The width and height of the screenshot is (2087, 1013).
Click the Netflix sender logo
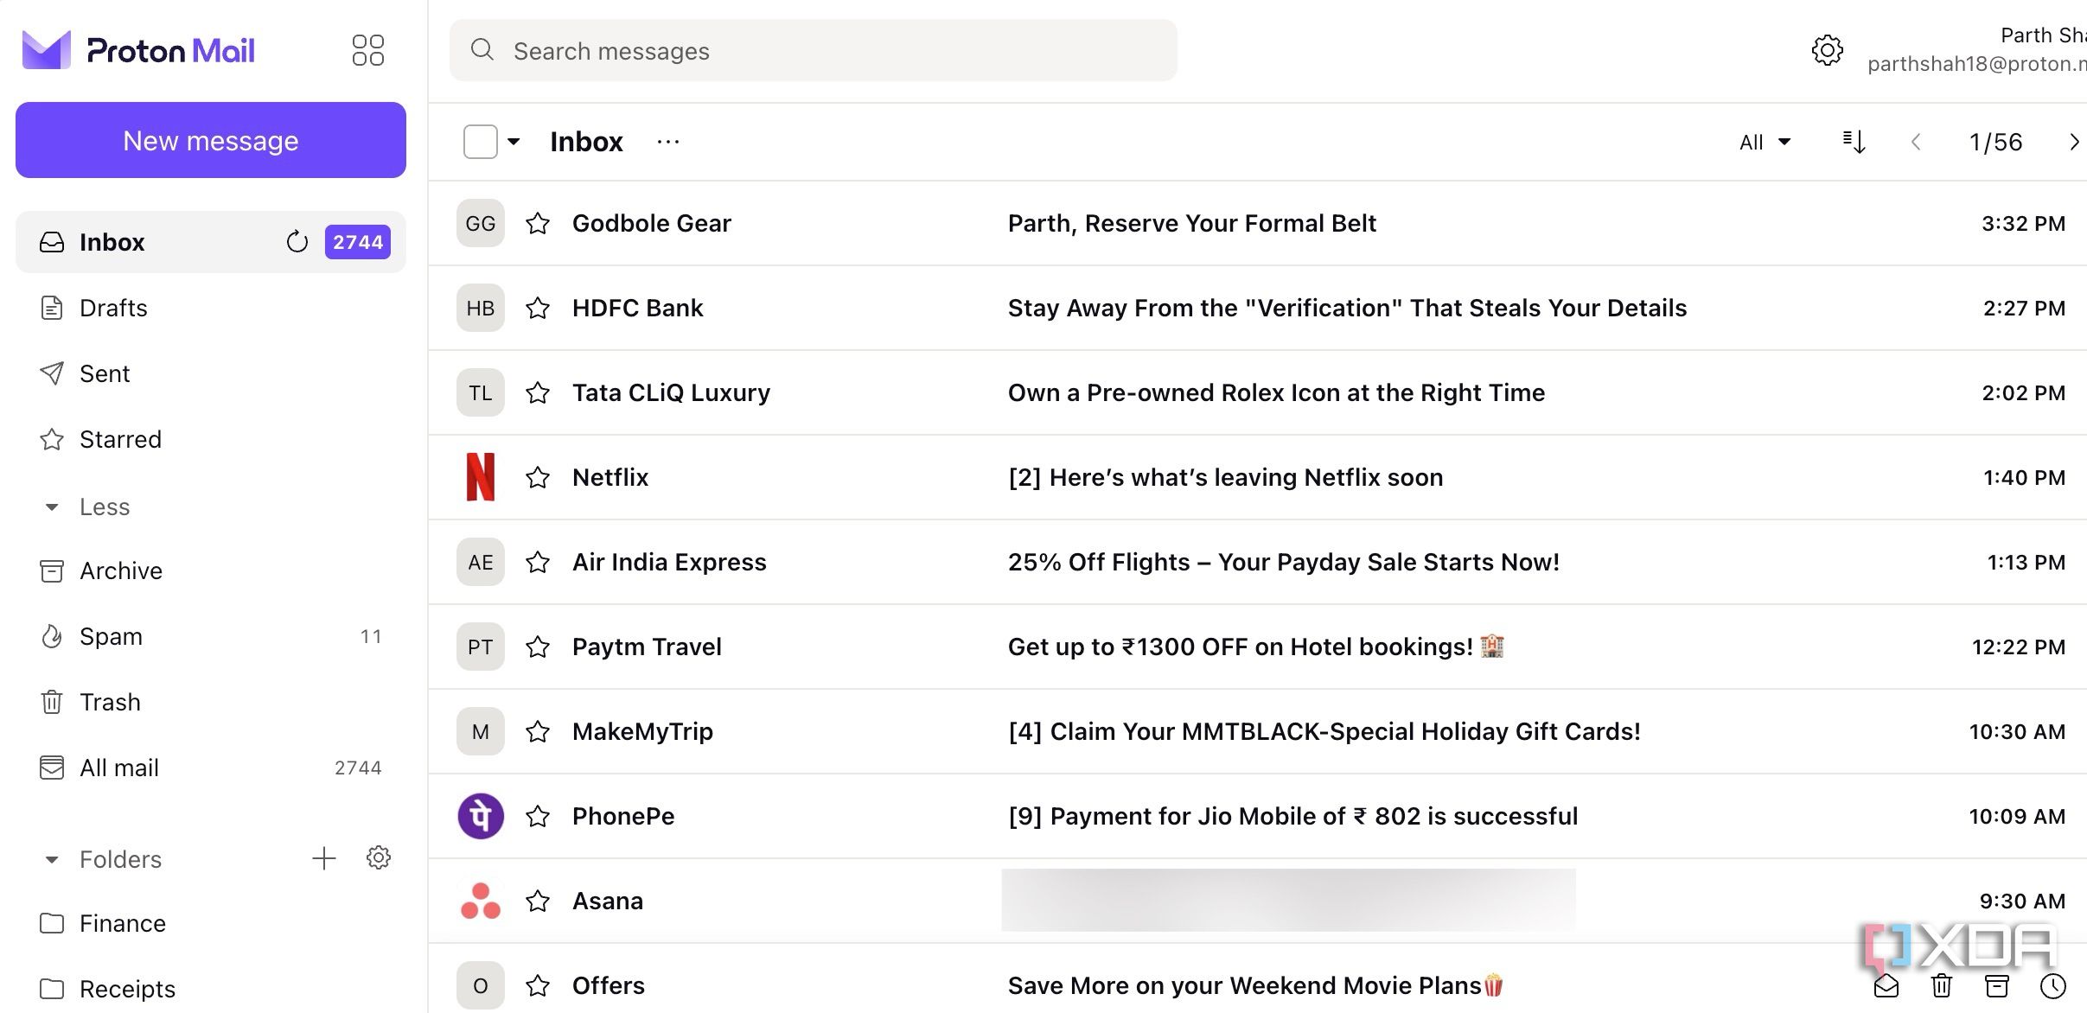(481, 477)
